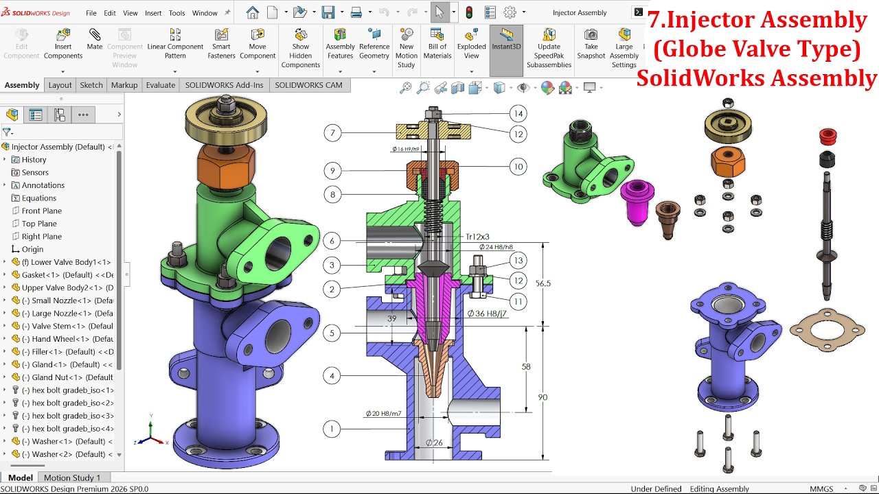Image resolution: width=879 pixels, height=494 pixels.
Task: Open the Apply Scene icon
Action: pos(565,87)
